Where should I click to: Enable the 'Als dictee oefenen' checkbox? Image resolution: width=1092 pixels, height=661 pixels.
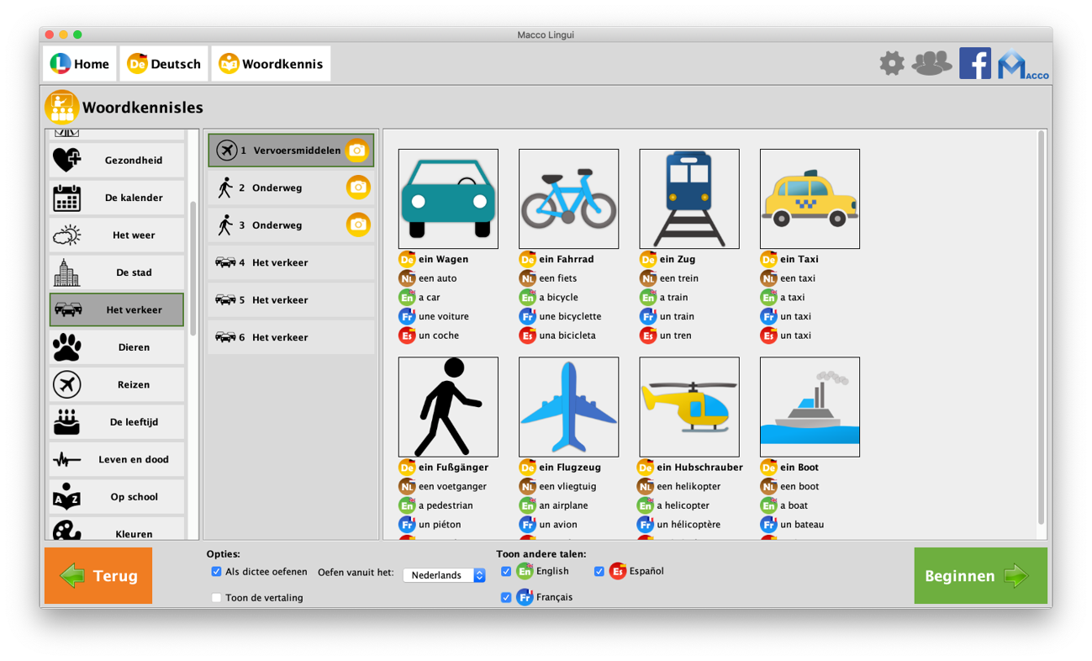coord(217,572)
